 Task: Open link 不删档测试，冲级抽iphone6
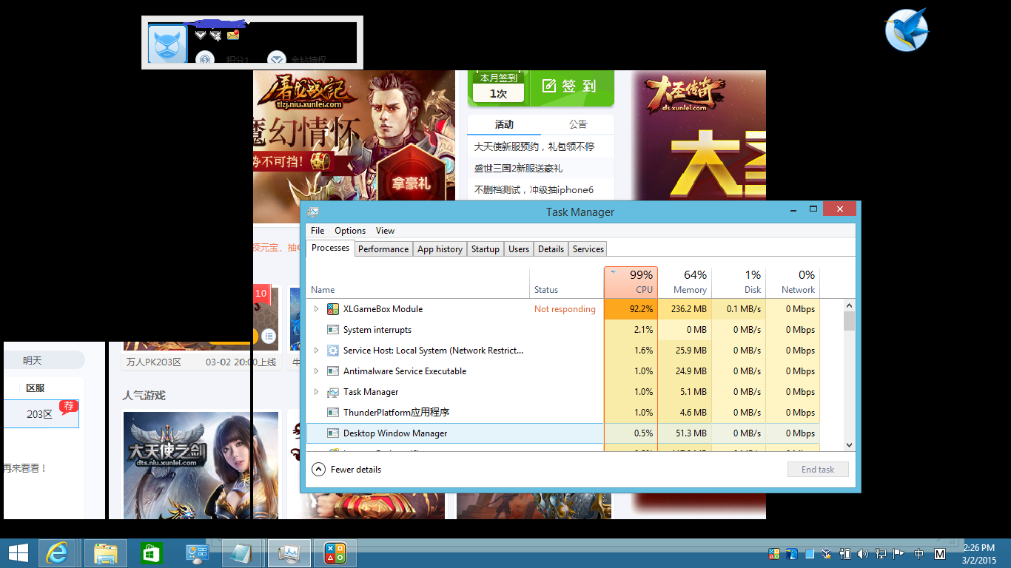tap(534, 189)
